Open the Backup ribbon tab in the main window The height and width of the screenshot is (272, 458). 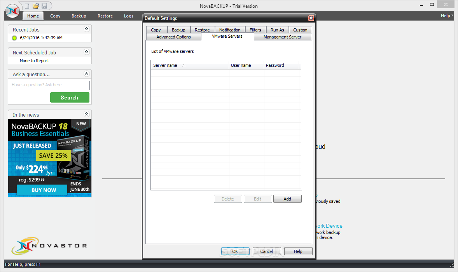point(79,16)
